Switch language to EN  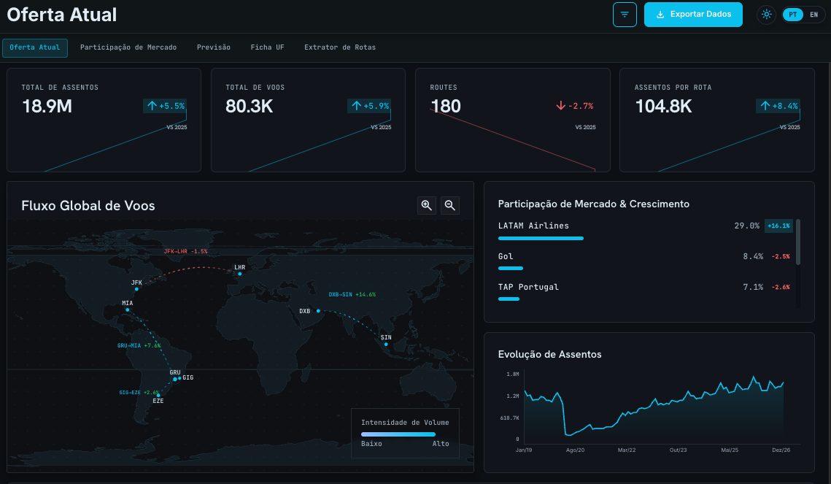[814, 15]
